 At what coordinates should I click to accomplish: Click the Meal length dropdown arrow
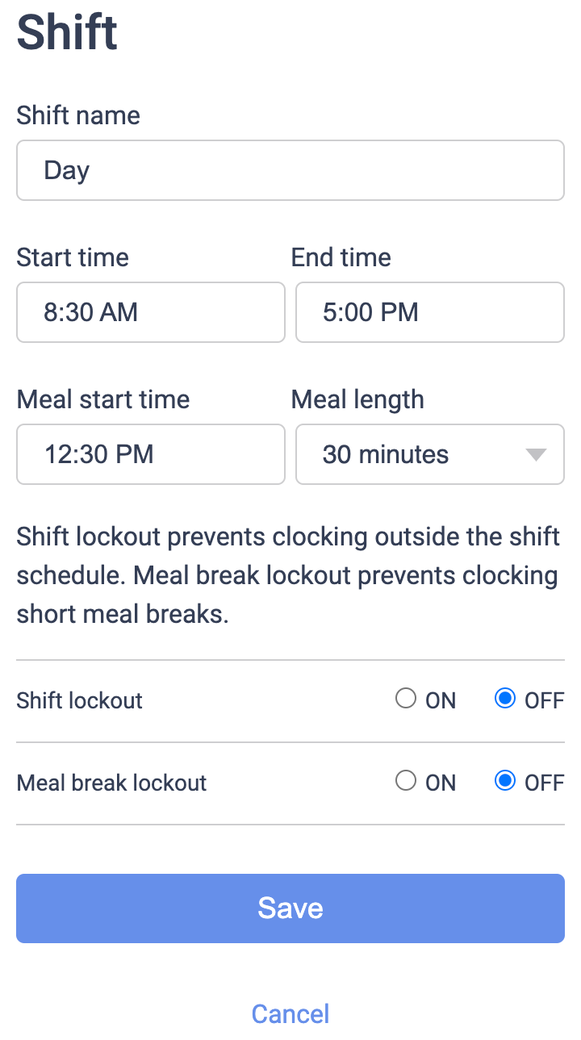tap(534, 454)
